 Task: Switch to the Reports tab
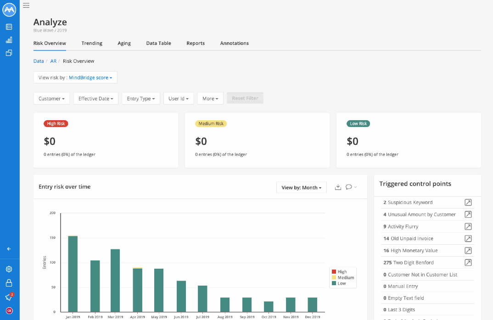196,44
